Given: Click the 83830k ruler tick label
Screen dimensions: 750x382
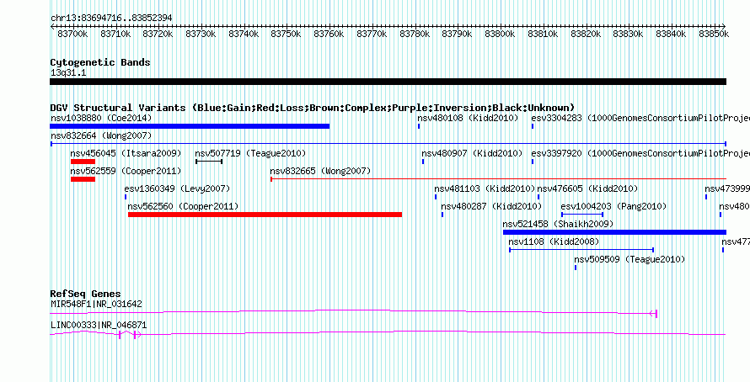Looking at the screenshot, I should [628, 34].
